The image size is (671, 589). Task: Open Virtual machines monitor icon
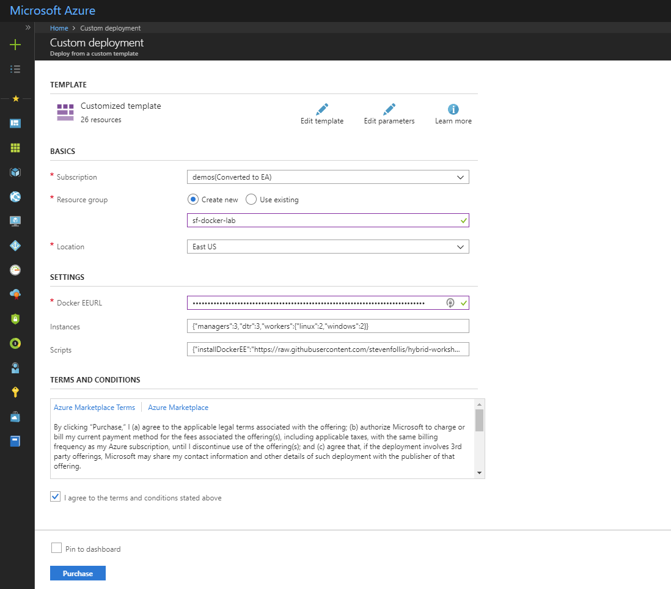(x=15, y=221)
